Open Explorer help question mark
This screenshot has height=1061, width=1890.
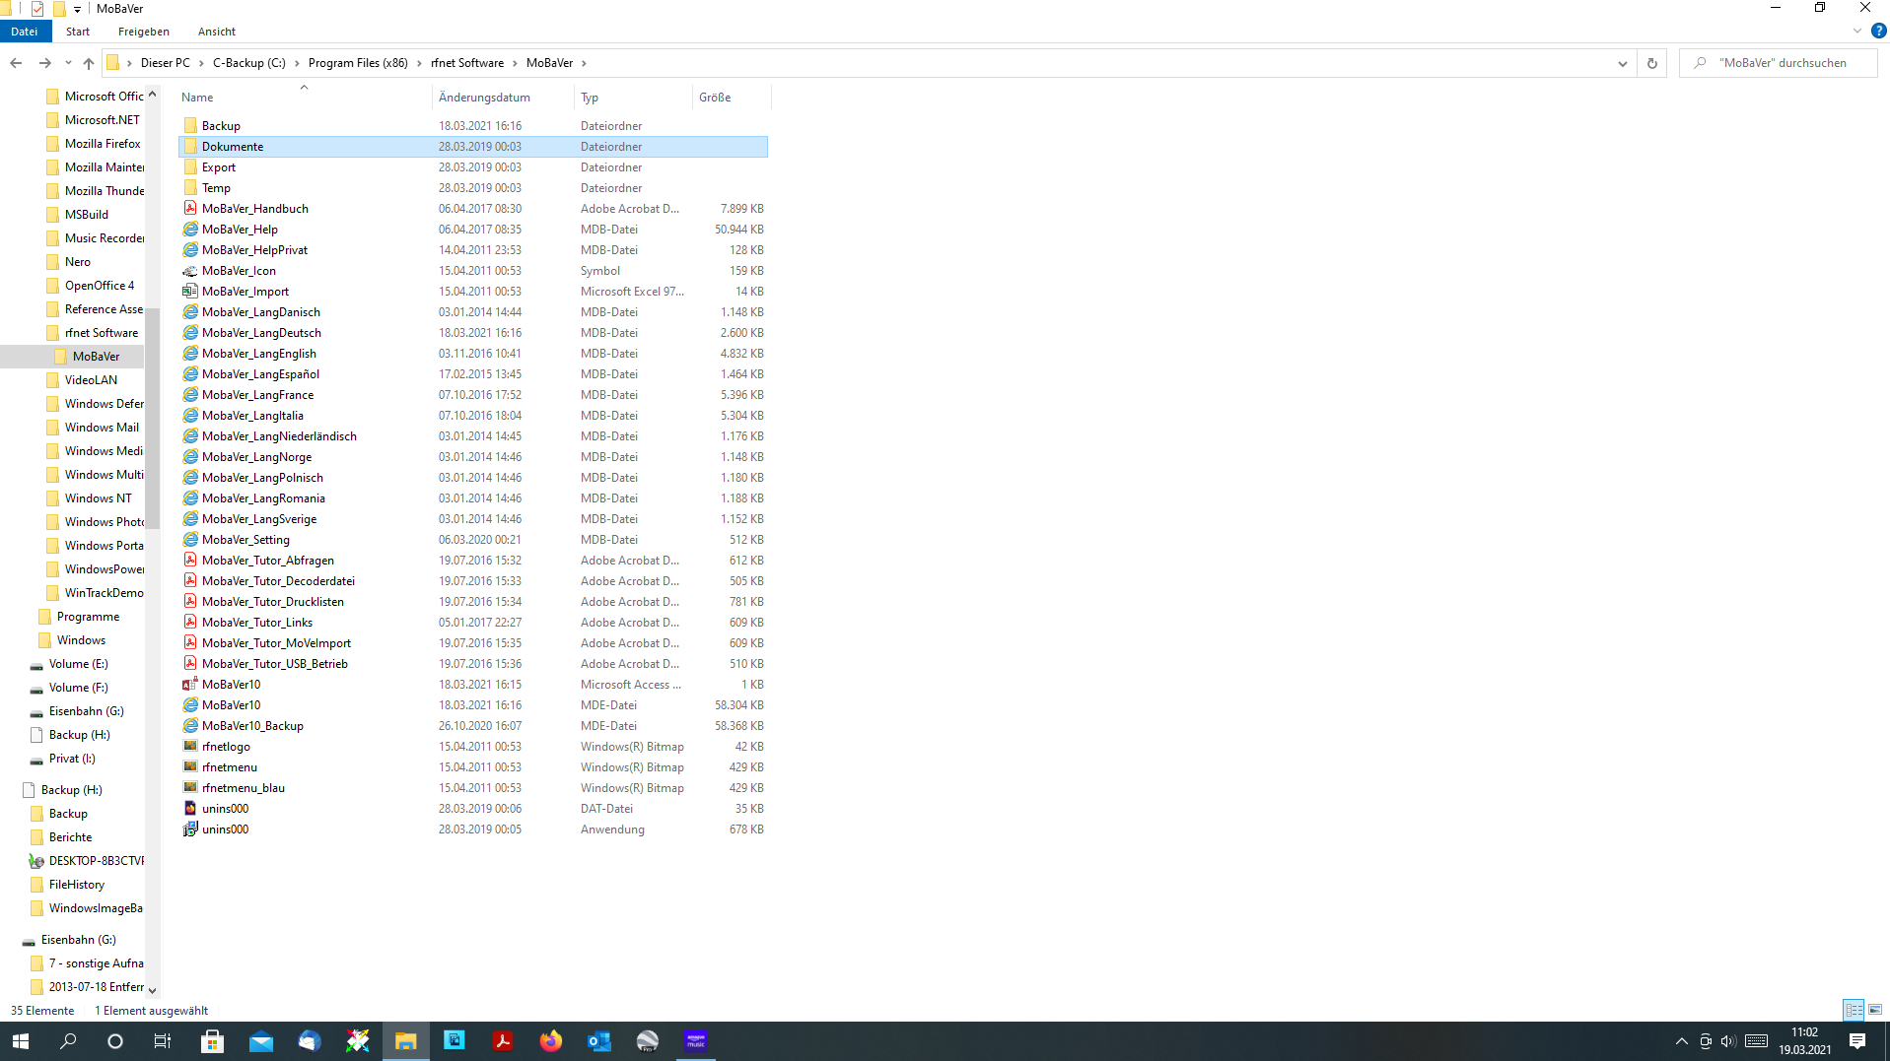coord(1878,32)
